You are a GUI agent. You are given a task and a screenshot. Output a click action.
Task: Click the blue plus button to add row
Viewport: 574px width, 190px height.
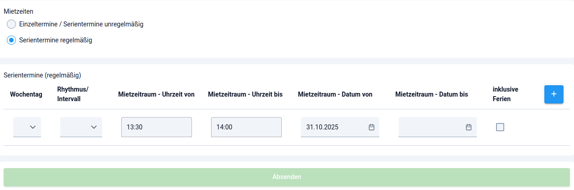[553, 94]
